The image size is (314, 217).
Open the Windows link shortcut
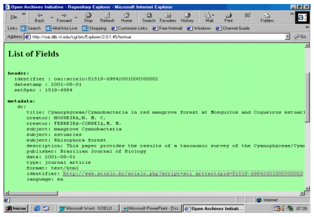[199, 28]
